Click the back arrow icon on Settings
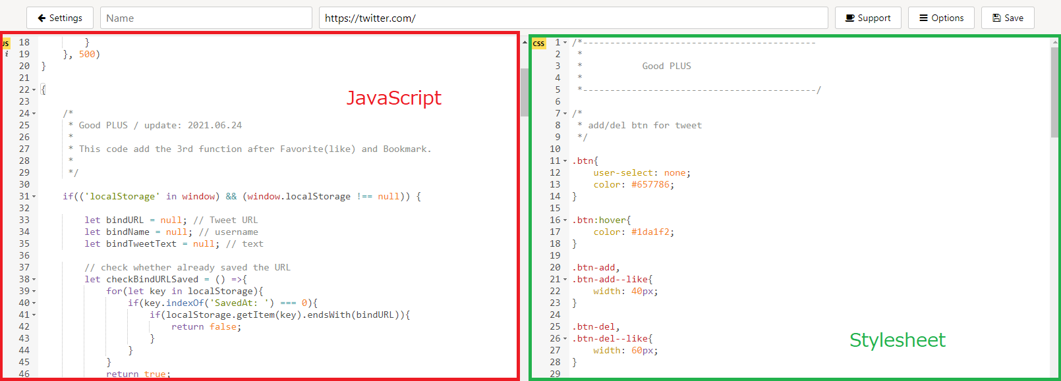The image size is (1061, 381). pos(42,18)
